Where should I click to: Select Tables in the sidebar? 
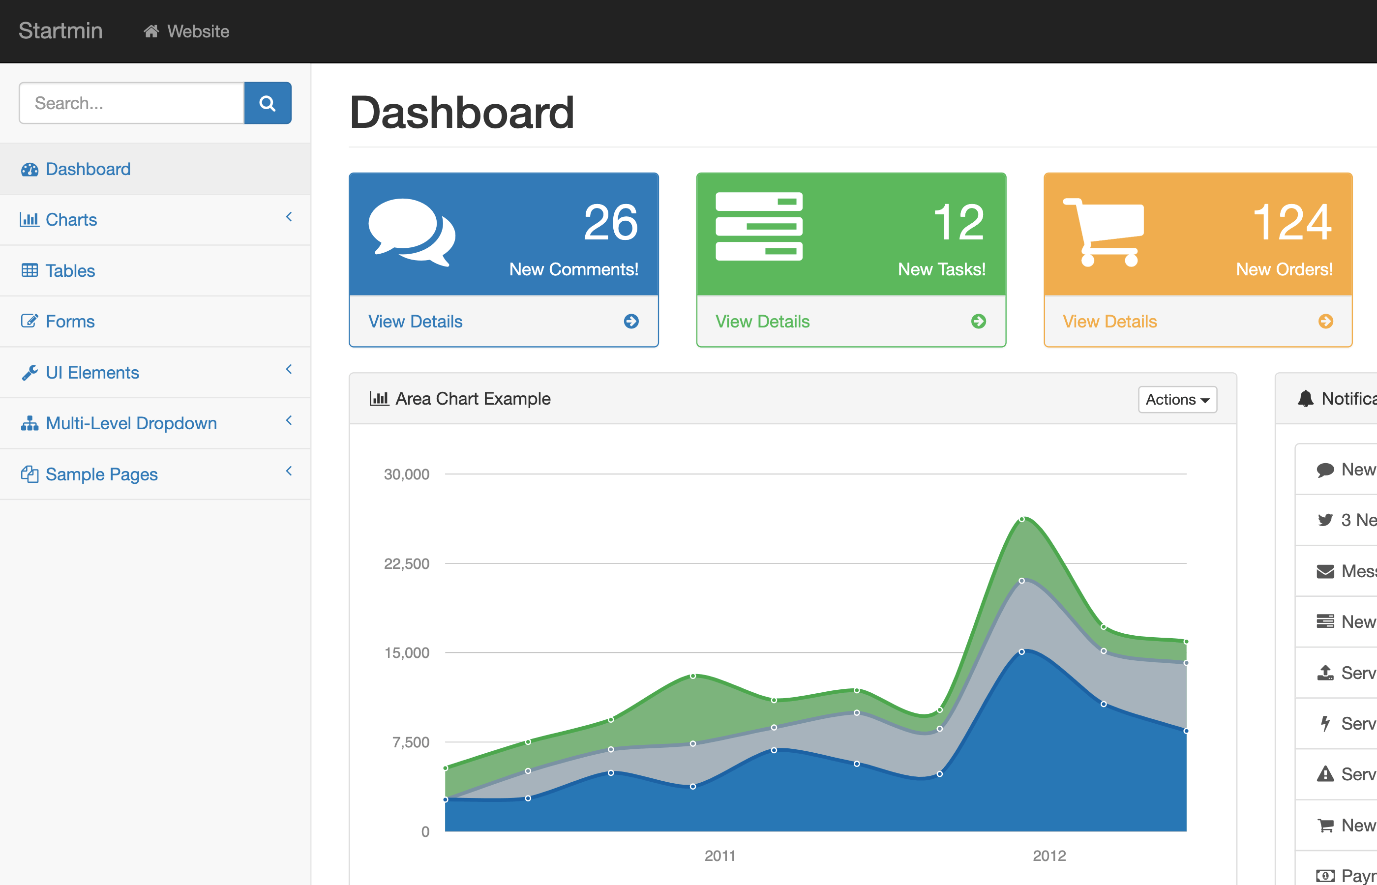[x=70, y=271]
